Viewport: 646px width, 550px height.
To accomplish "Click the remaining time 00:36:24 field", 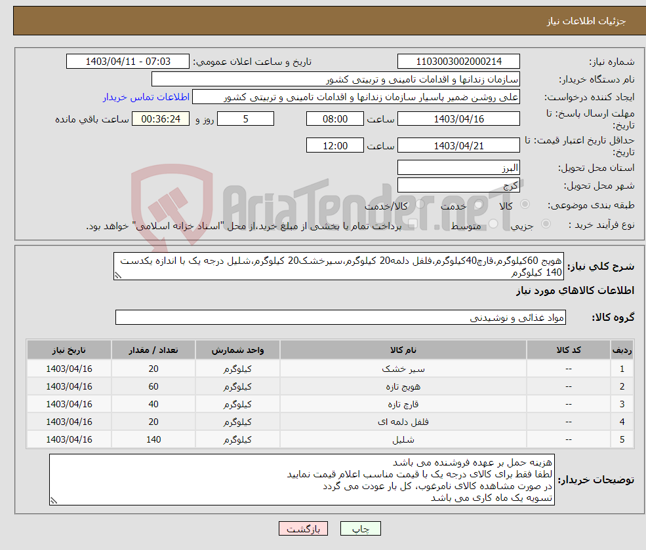I will pos(161,119).
